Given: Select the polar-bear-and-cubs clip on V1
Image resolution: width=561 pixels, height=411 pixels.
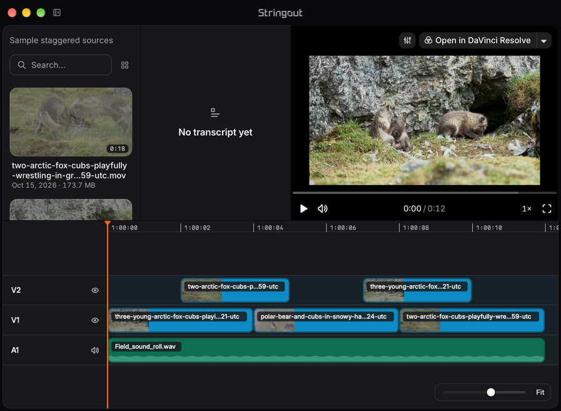Looking at the screenshot, I should point(326,320).
